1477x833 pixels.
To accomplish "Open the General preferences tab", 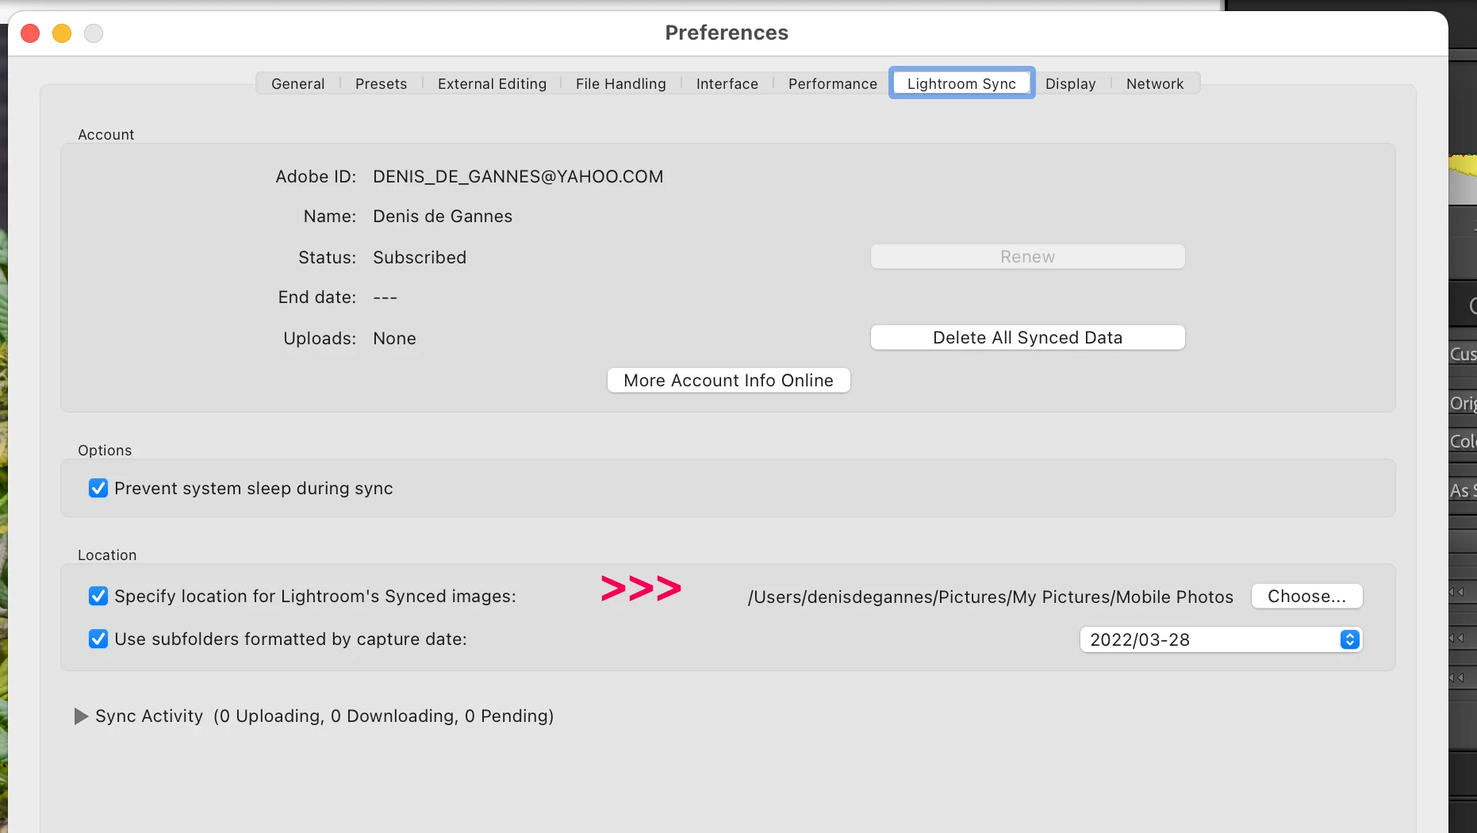I will click(x=297, y=83).
